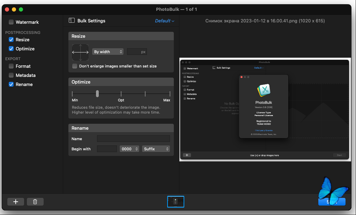Click the large image preview
This screenshot has width=356, height=215.
pyautogui.click(x=265, y=109)
